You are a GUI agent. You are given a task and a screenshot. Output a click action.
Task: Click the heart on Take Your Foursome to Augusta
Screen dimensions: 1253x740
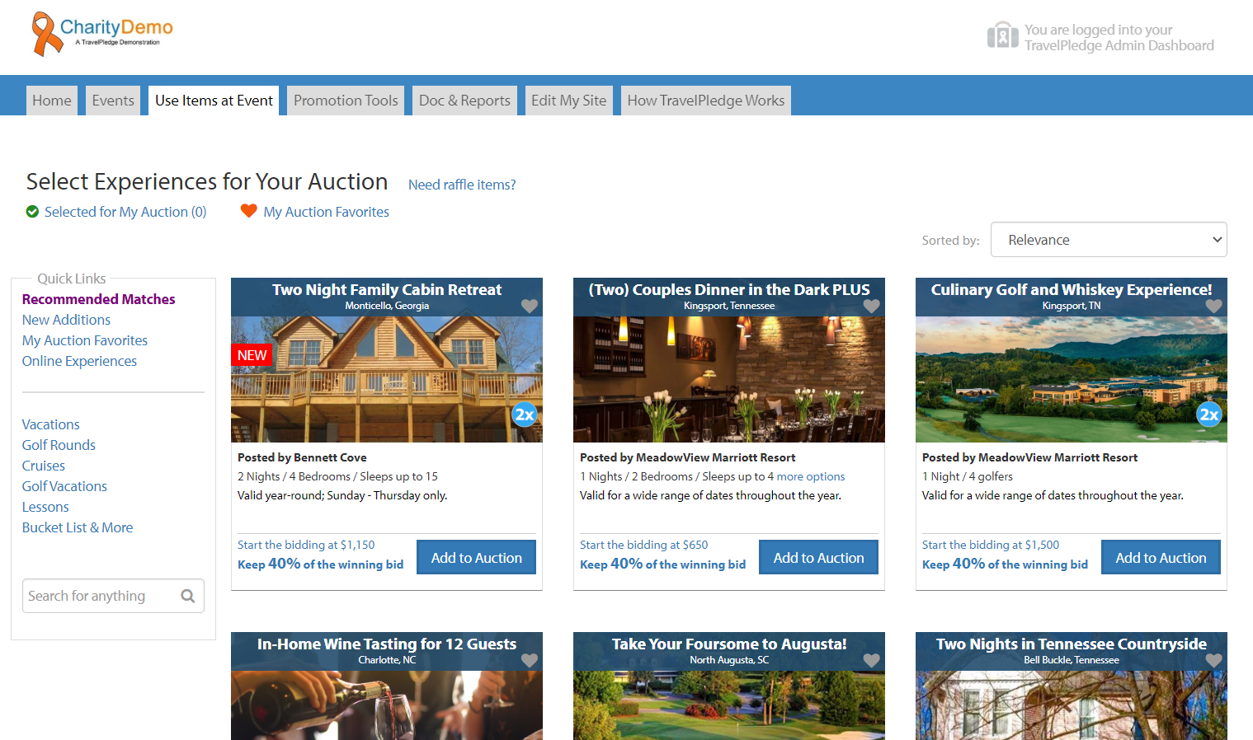[x=871, y=660]
